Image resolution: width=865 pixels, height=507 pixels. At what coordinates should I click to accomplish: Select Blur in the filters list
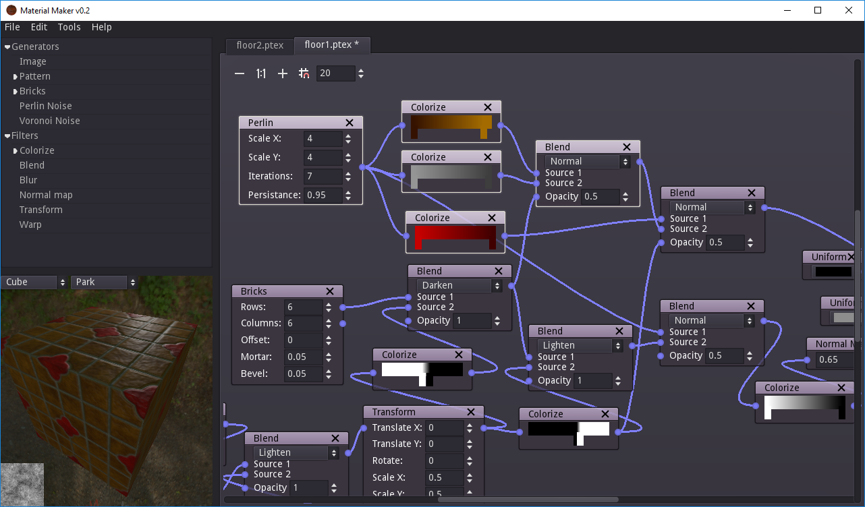click(x=28, y=180)
